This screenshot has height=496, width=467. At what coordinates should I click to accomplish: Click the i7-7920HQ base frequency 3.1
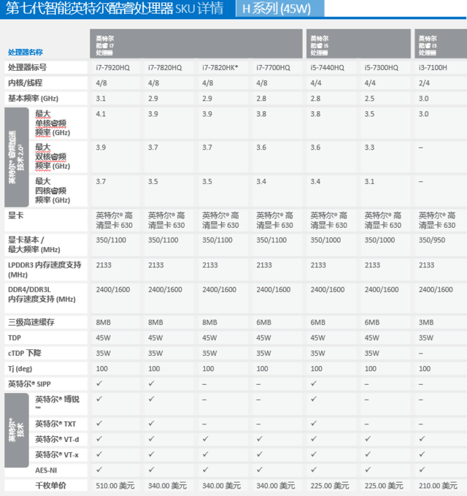(x=101, y=99)
